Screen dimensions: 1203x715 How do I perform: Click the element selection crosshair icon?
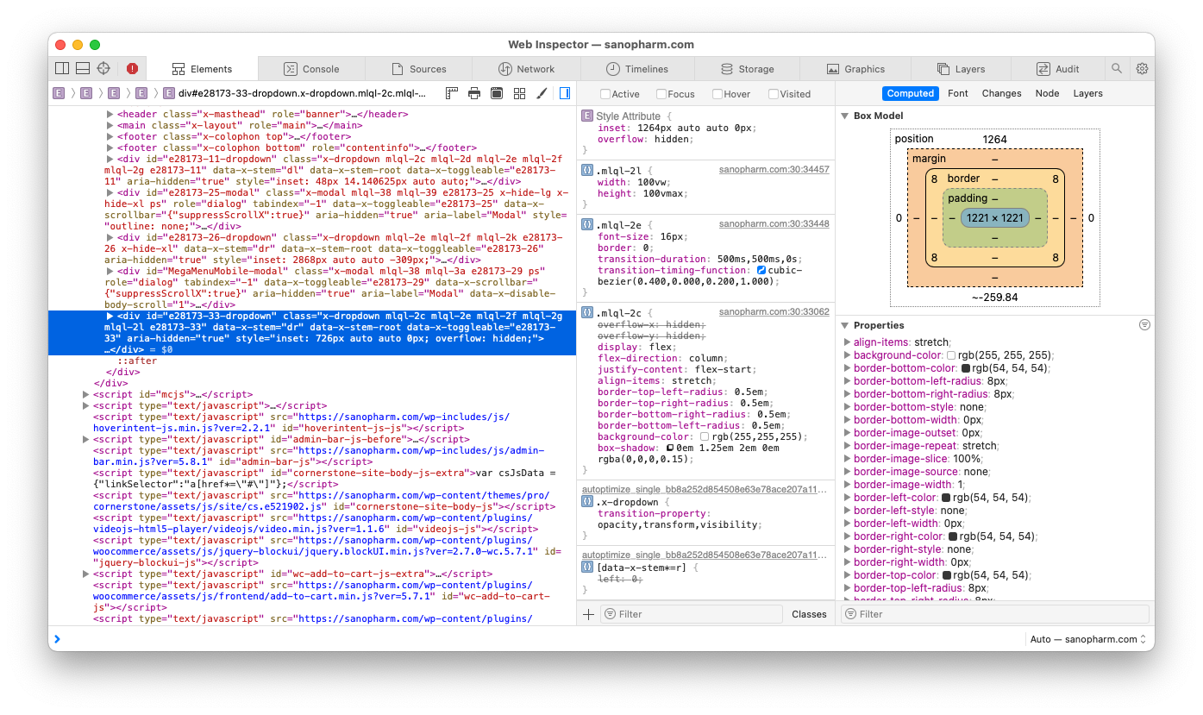[103, 69]
